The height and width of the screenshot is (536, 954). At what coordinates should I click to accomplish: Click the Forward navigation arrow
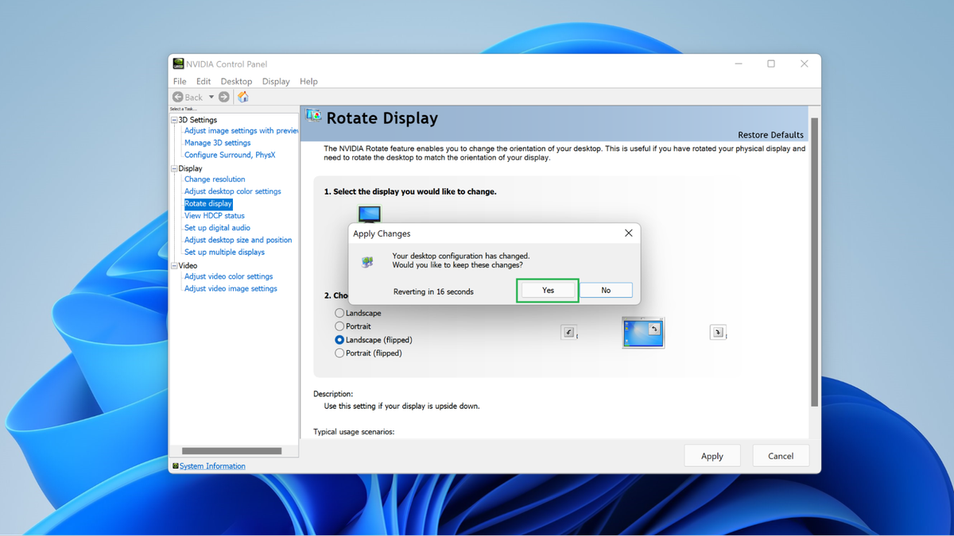224,96
